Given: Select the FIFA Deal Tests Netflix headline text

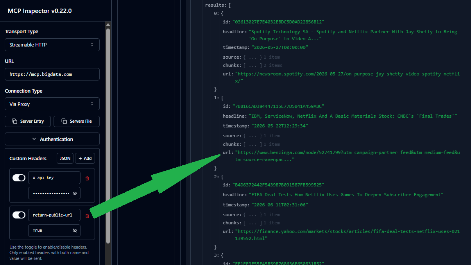Looking at the screenshot, I should click(x=346, y=195).
